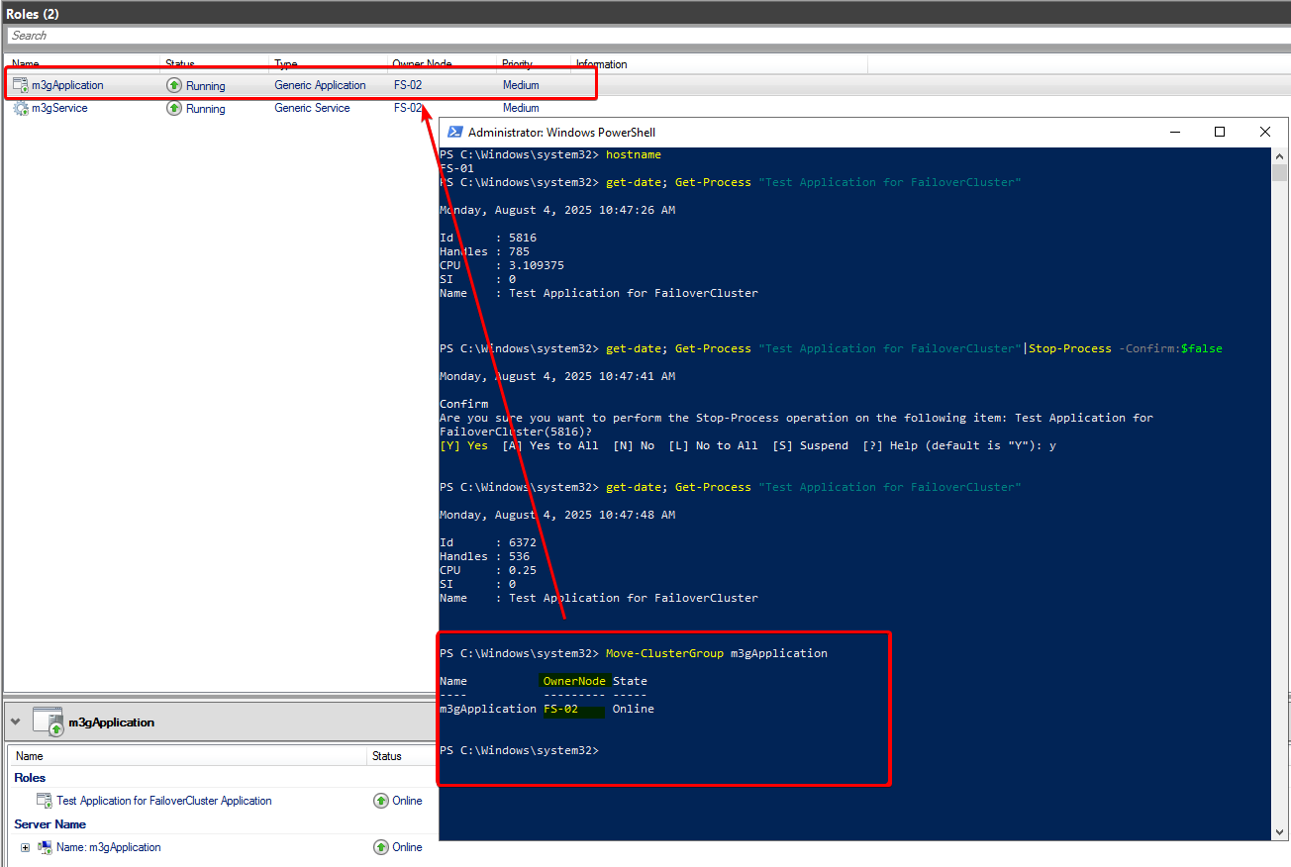The image size is (1291, 867).
Task: Close the PowerShell window
Action: pos(1264,132)
